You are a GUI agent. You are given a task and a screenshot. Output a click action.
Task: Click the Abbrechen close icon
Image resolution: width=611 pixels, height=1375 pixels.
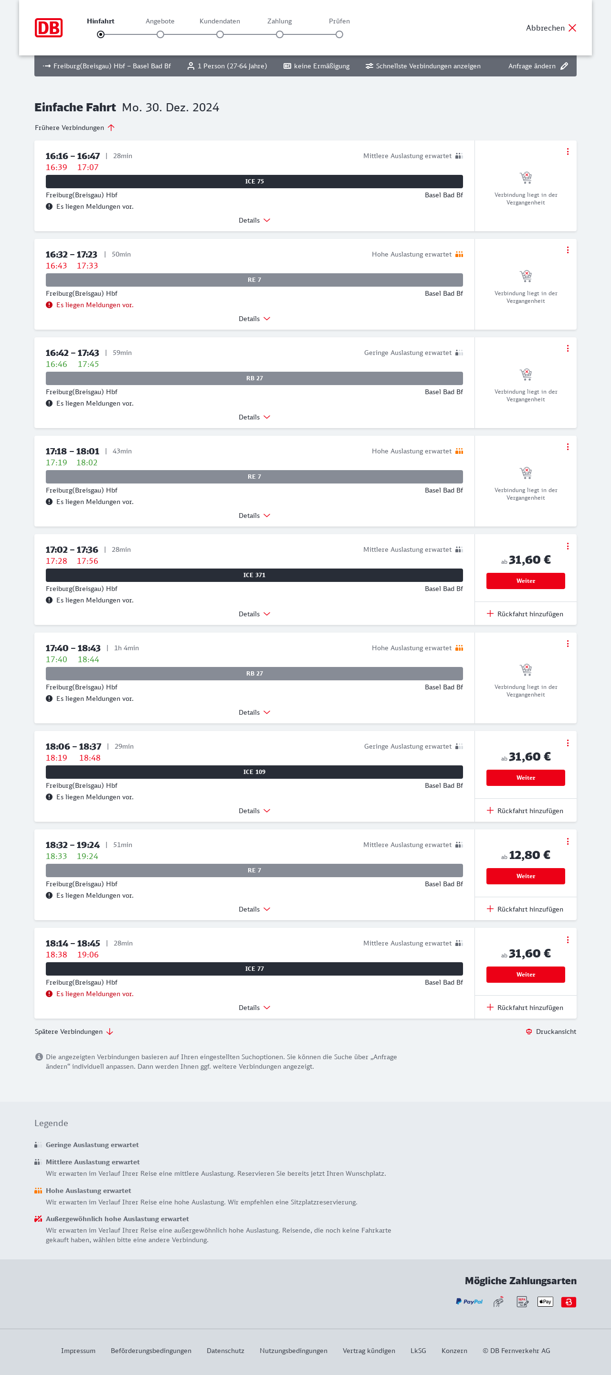(x=572, y=28)
